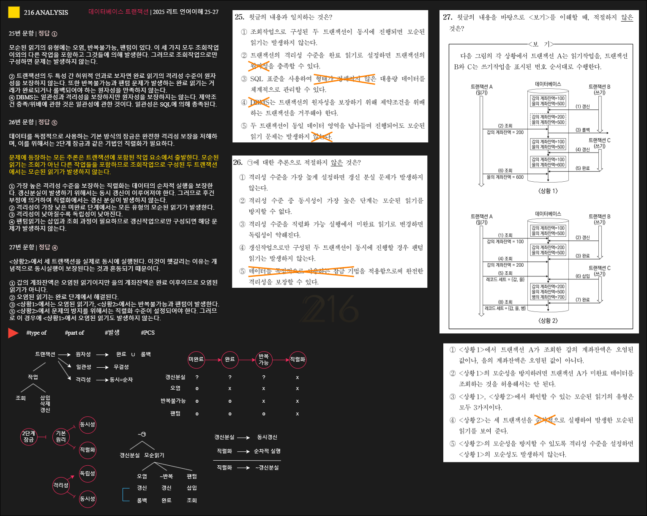Screen dimensions: 647x516
Task: Select option ① of question 25
Action: (333, 37)
